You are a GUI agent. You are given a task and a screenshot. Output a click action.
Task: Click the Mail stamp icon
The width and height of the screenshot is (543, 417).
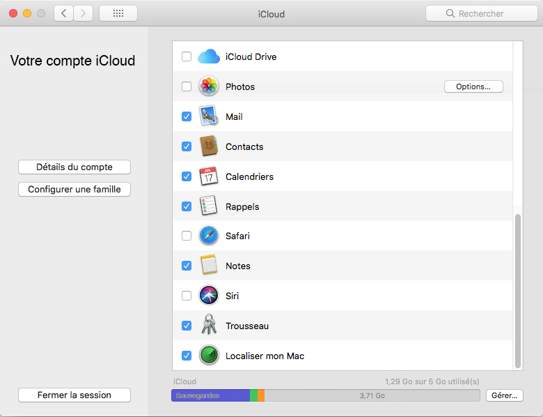209,116
